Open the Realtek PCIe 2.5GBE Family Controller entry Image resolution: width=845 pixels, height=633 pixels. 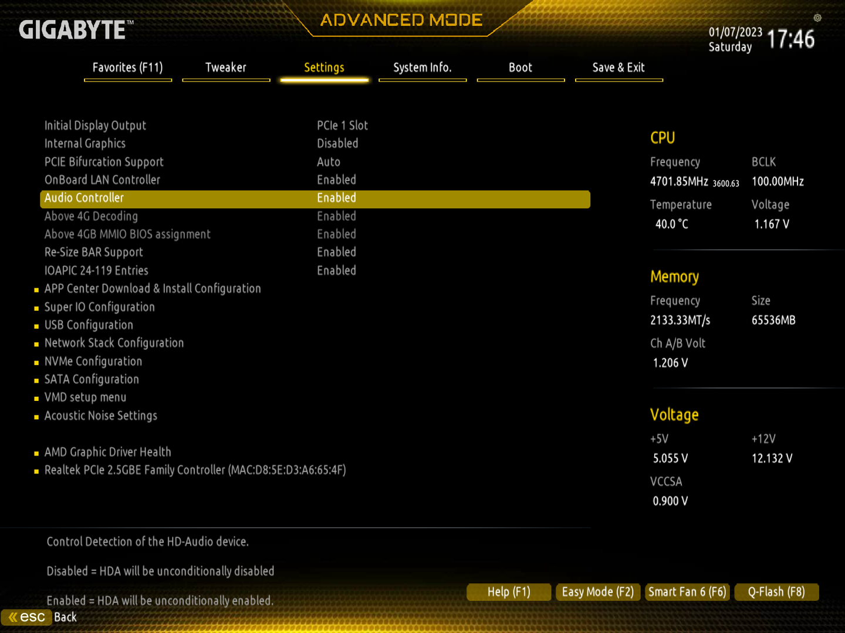(195, 470)
